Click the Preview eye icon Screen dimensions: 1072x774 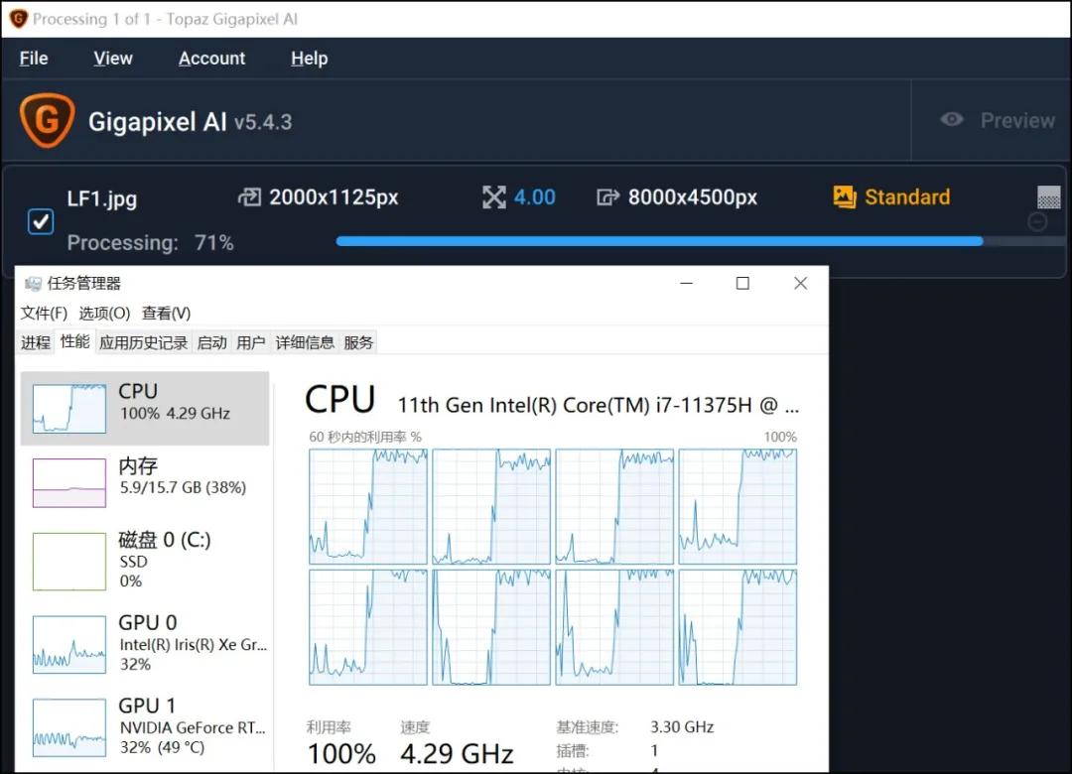click(x=952, y=120)
